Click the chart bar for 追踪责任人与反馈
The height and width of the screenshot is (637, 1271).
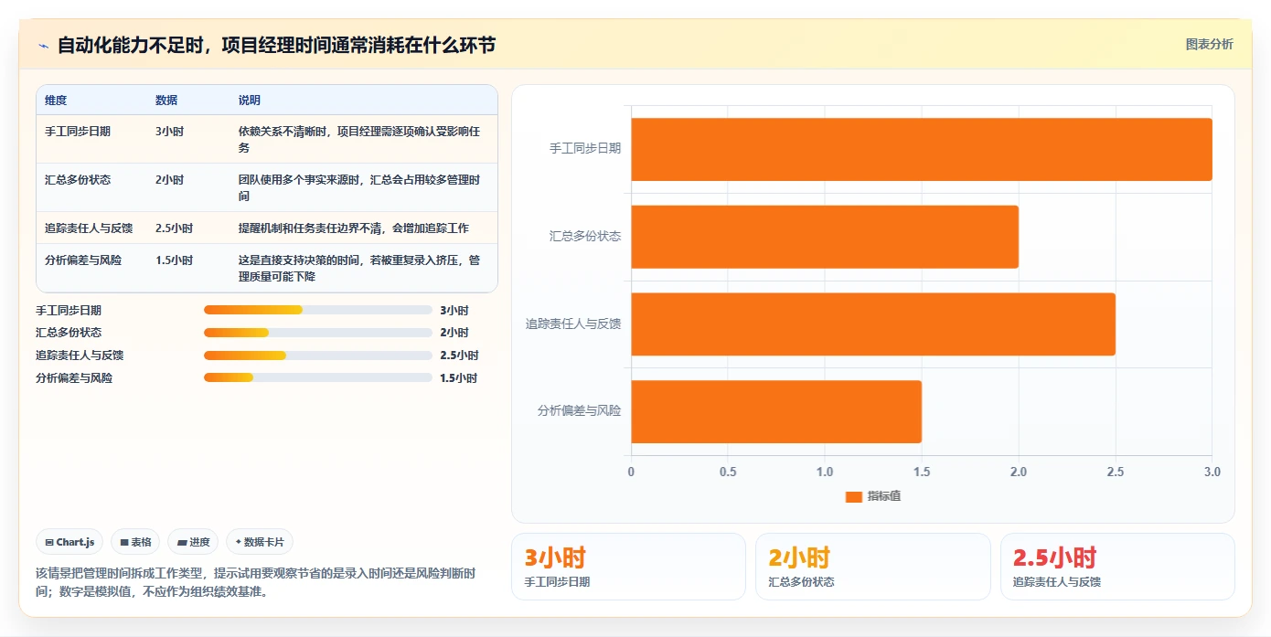[873, 324]
